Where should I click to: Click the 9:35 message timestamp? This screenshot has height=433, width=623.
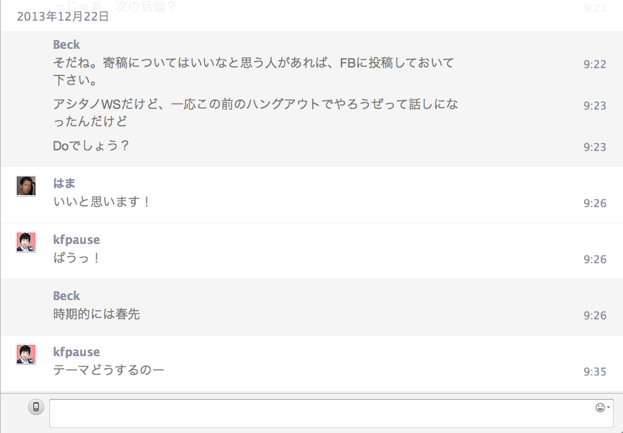[594, 372]
